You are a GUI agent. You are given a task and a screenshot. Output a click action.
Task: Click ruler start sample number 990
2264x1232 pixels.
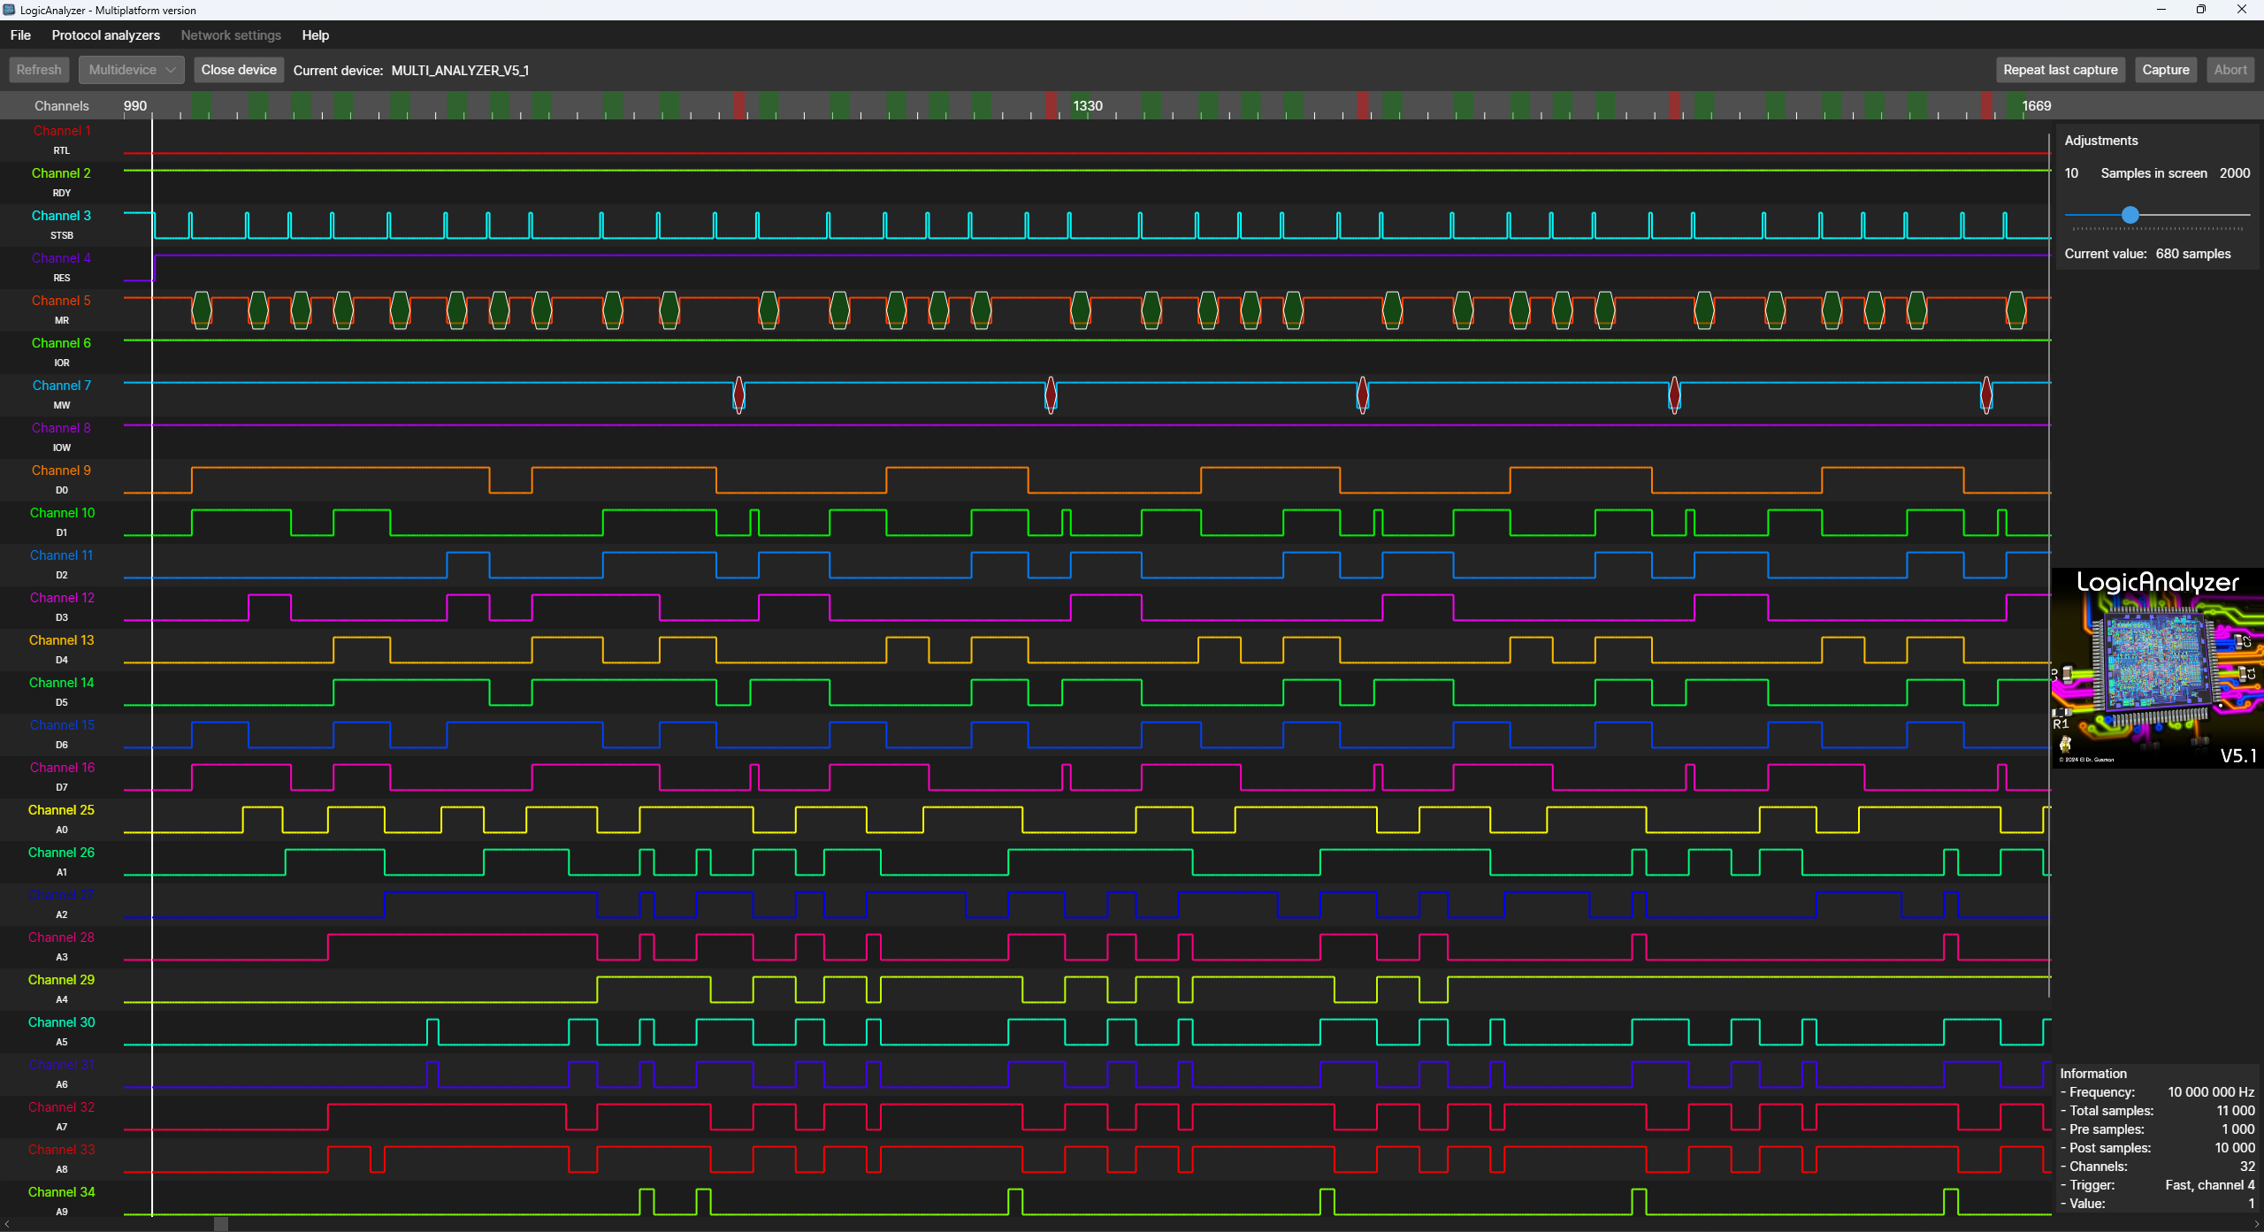(x=135, y=106)
